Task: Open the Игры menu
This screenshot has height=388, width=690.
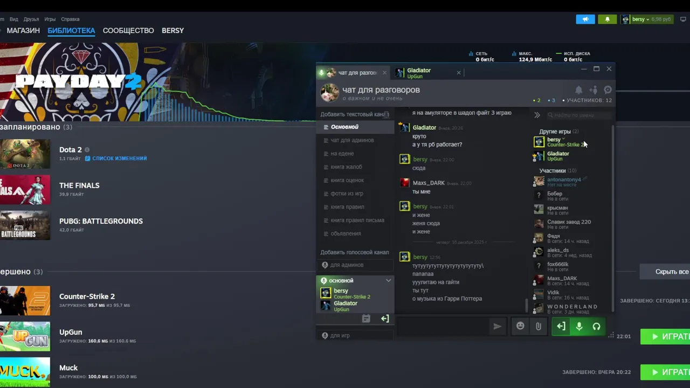Action: [x=50, y=19]
